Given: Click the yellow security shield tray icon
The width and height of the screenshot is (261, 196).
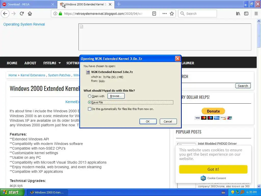Looking at the screenshot, I should tap(233, 192).
